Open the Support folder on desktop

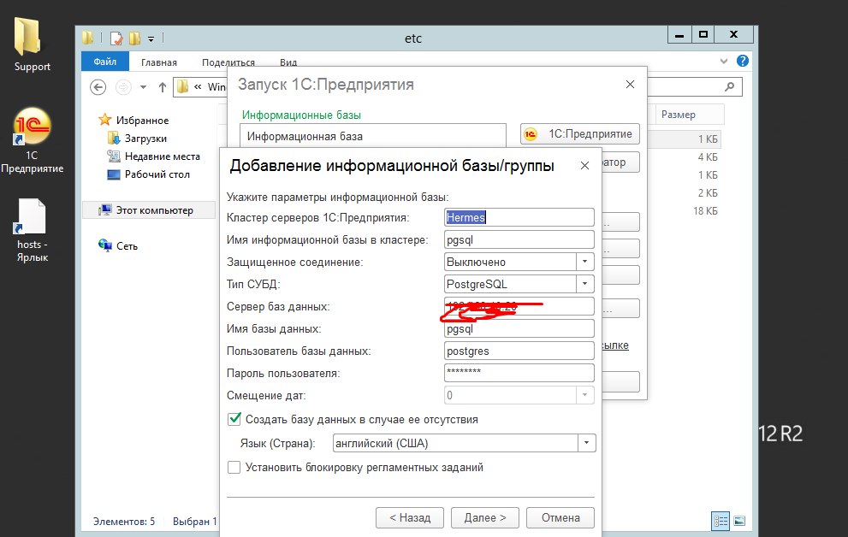coord(32,44)
